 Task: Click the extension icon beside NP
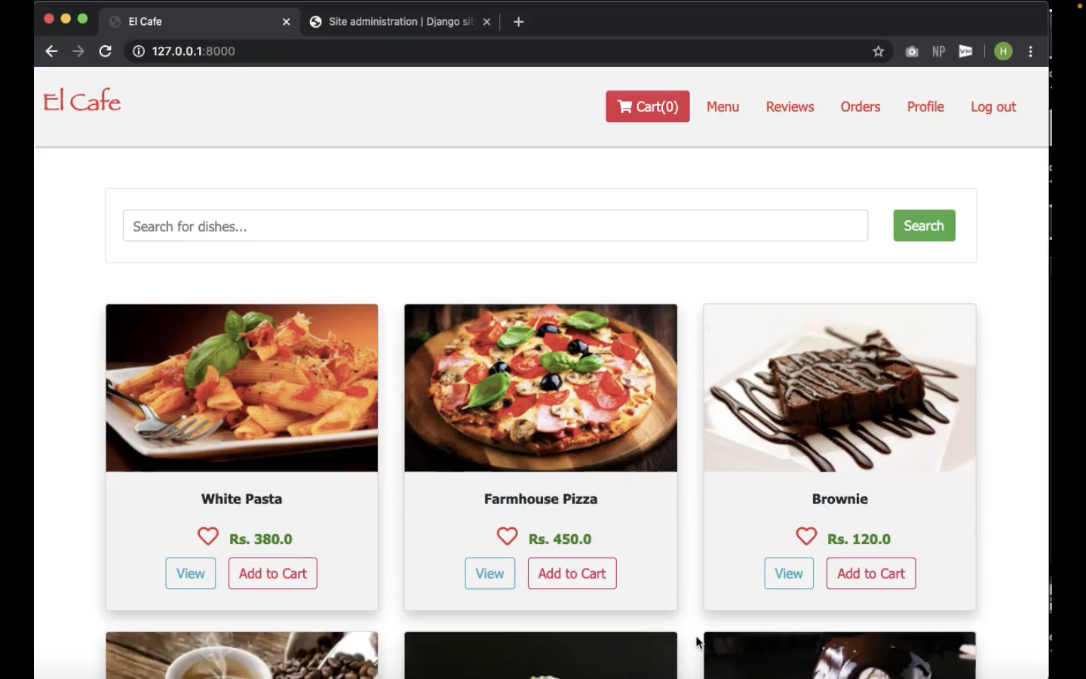[965, 51]
